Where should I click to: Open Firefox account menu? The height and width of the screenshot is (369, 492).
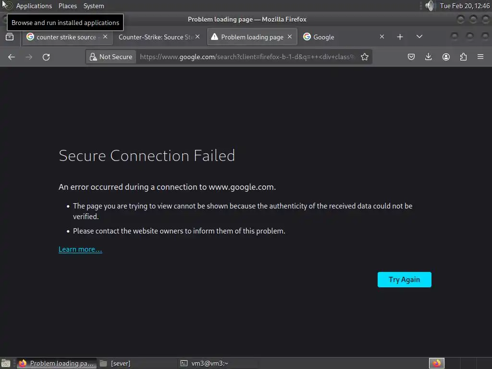(446, 57)
